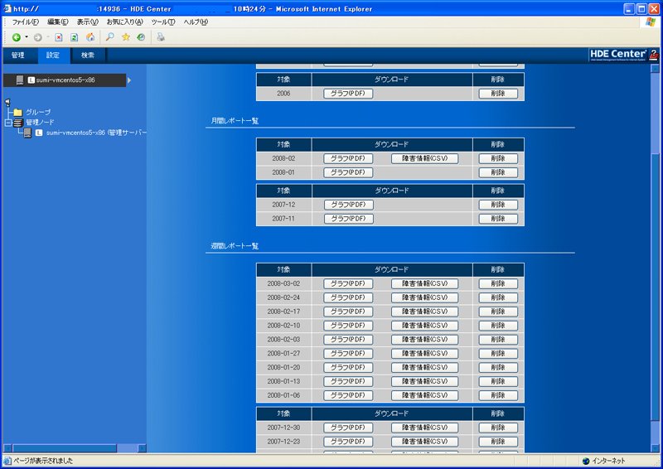Image resolution: width=663 pixels, height=469 pixels.
Task: Open the Search magnifier icon
Action: (110, 37)
